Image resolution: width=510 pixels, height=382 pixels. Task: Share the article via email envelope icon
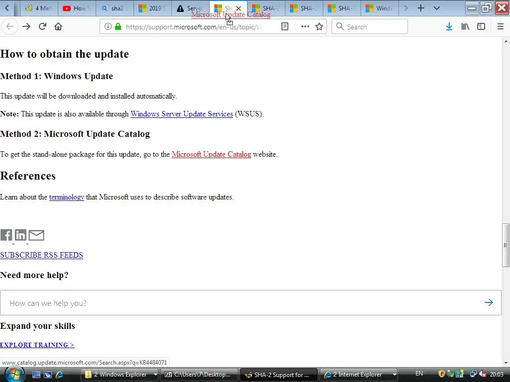pos(36,235)
